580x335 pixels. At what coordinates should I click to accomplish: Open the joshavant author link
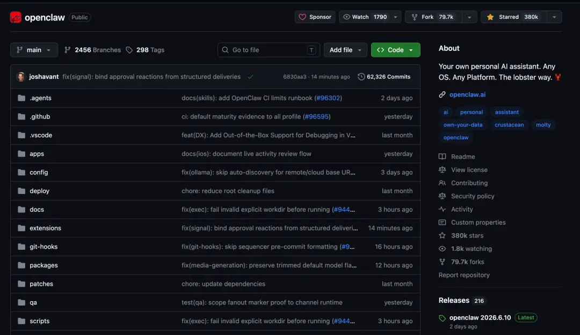click(44, 77)
